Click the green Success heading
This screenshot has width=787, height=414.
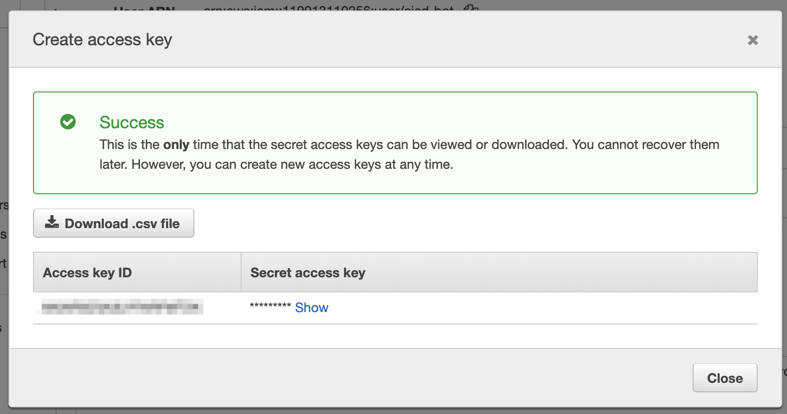pyautogui.click(x=132, y=123)
